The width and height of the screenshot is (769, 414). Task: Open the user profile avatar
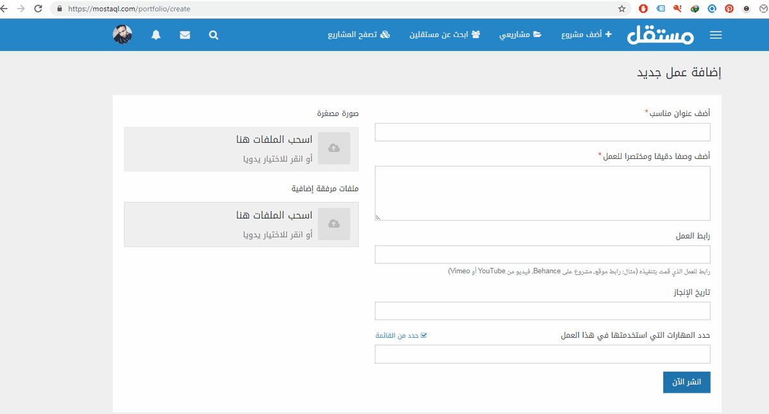pyautogui.click(x=122, y=35)
